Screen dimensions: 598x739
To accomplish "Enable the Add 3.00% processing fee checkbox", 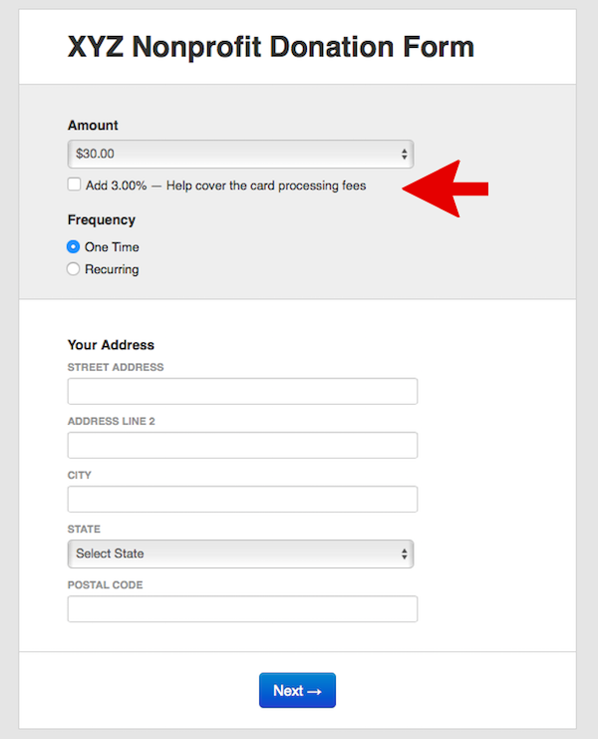I will 74,185.
